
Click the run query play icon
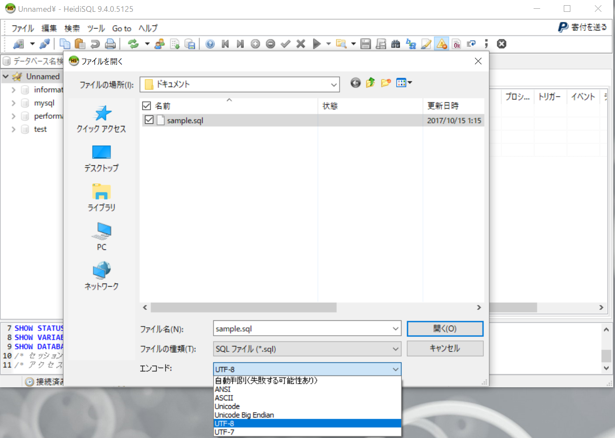coord(317,44)
